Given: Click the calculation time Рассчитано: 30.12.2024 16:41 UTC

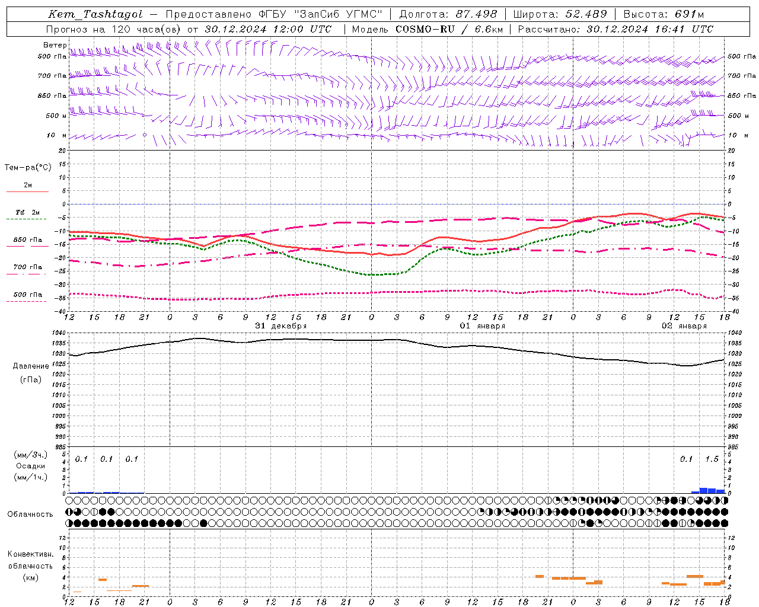Looking at the screenshot, I should pos(616,29).
